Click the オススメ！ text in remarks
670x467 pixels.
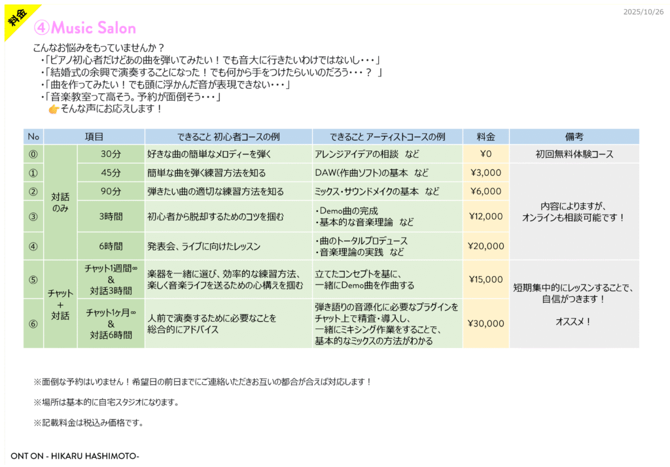(x=573, y=322)
